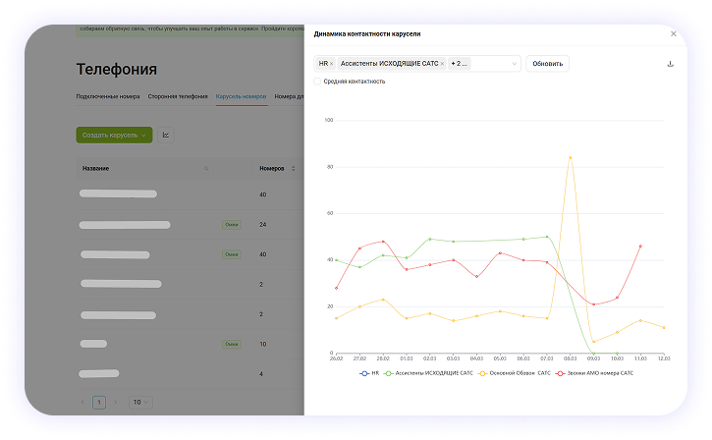Expand the carousel selector dropdown arrow
Viewport: 712px width, 440px height.
point(514,64)
